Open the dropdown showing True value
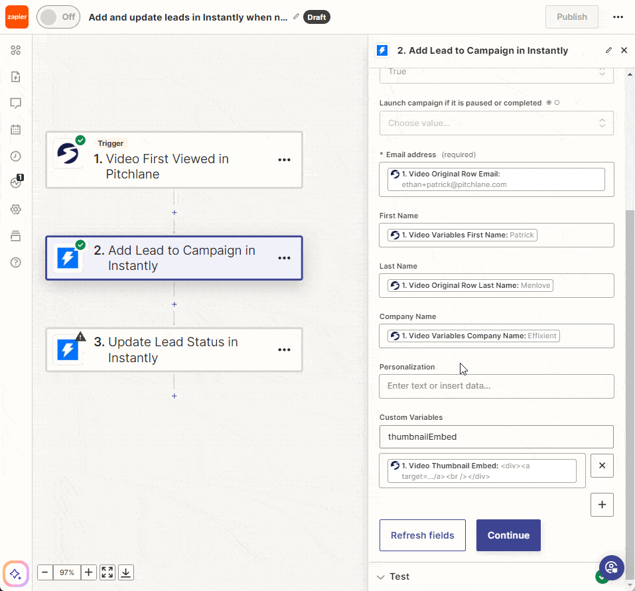 (x=496, y=74)
